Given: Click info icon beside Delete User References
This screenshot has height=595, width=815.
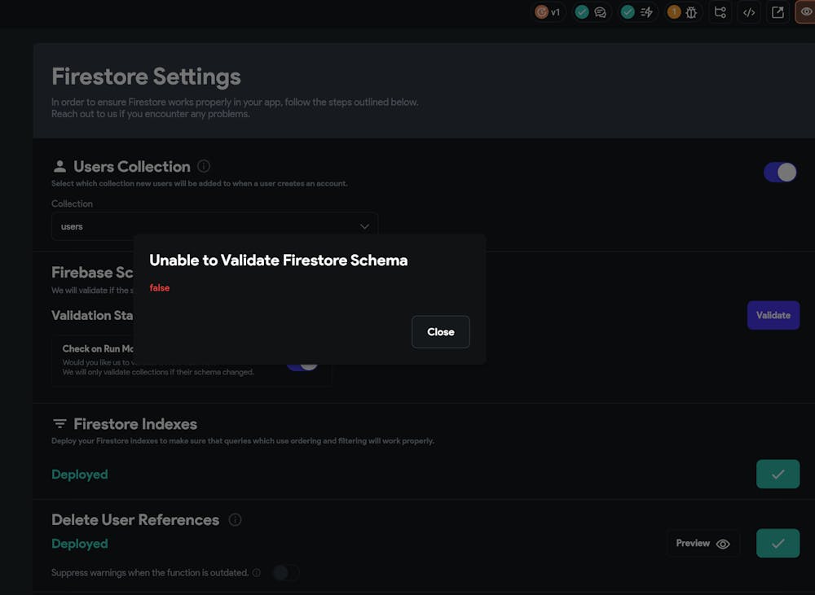Looking at the screenshot, I should click(235, 519).
